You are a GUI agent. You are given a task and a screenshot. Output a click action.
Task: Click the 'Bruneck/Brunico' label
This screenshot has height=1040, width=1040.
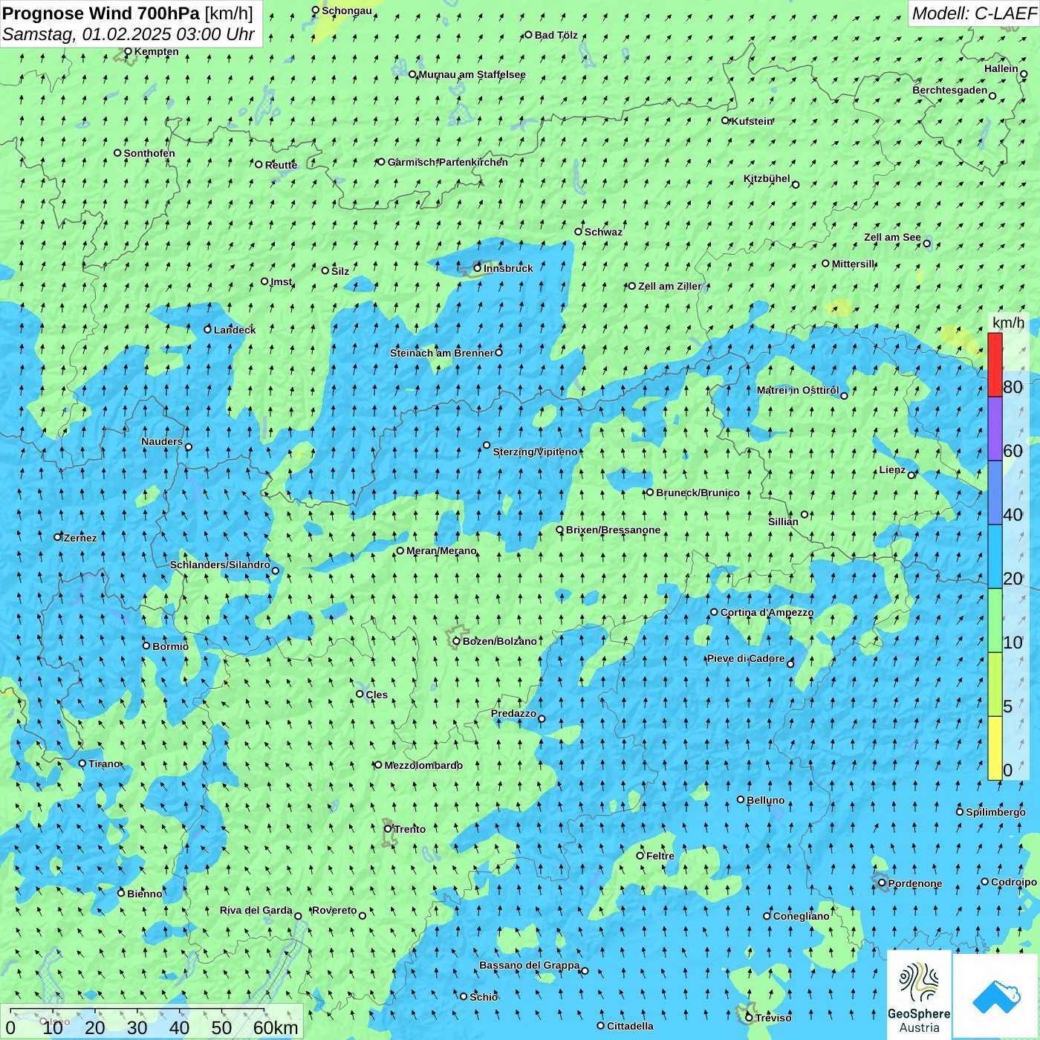pyautogui.click(x=698, y=493)
